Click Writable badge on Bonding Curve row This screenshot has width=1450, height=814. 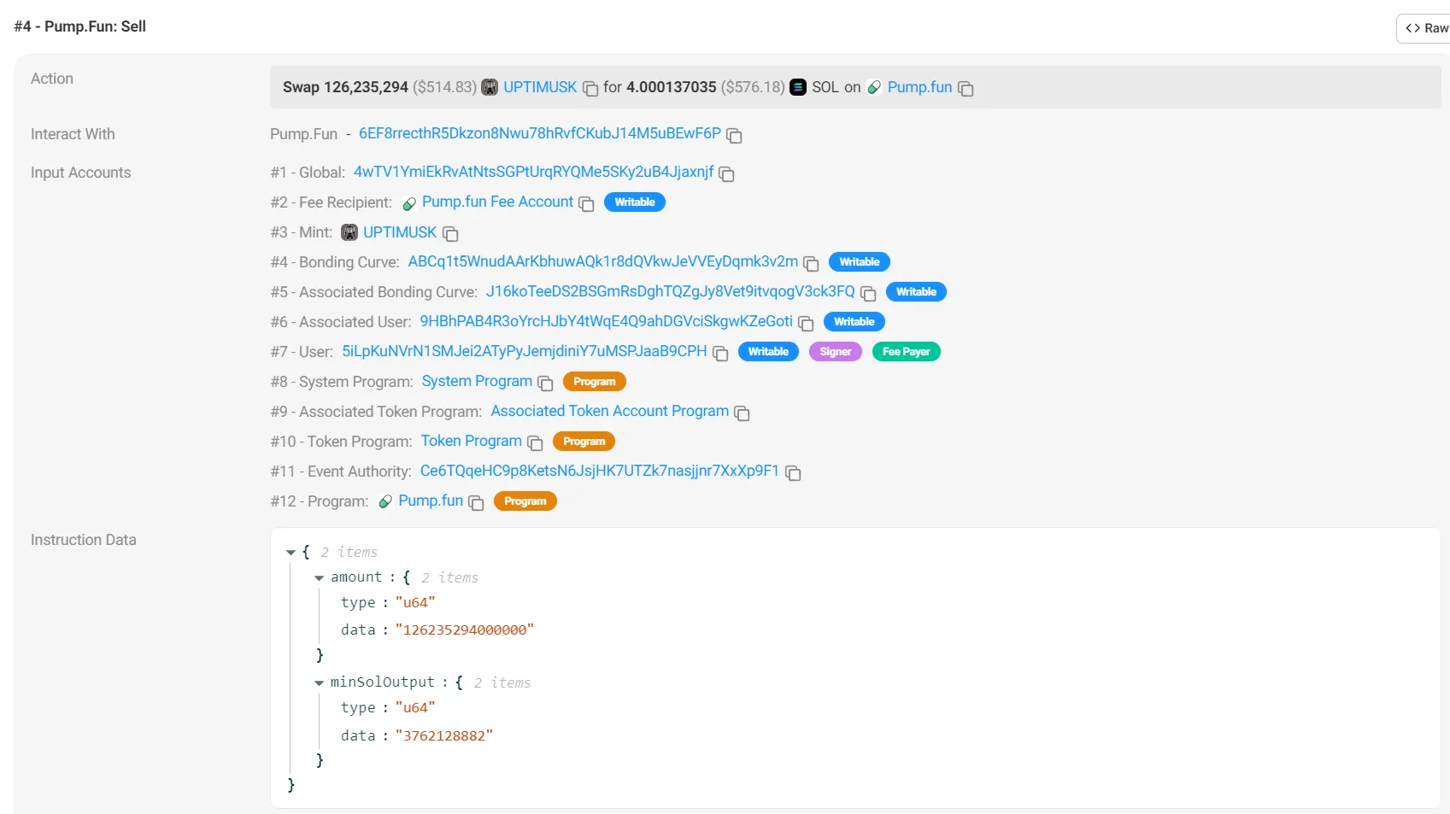point(860,262)
